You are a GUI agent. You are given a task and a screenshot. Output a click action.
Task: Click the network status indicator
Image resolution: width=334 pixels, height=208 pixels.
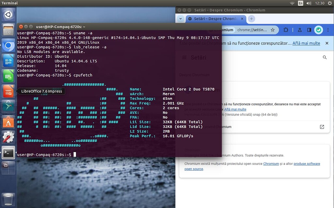click(x=292, y=3)
